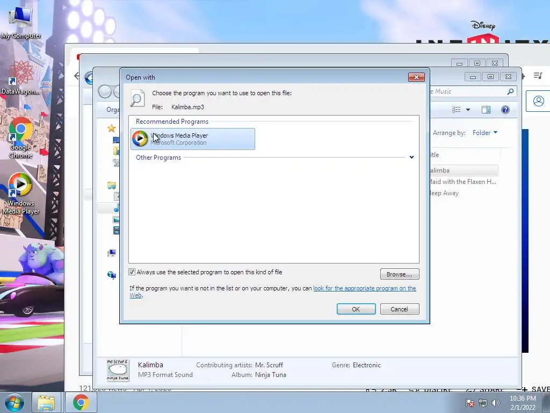
Task: Click the Explorer search magnifier icon
Action: [x=510, y=91]
